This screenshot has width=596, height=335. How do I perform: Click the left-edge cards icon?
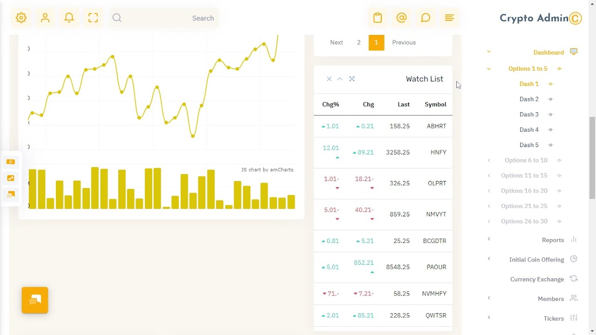coord(11,194)
